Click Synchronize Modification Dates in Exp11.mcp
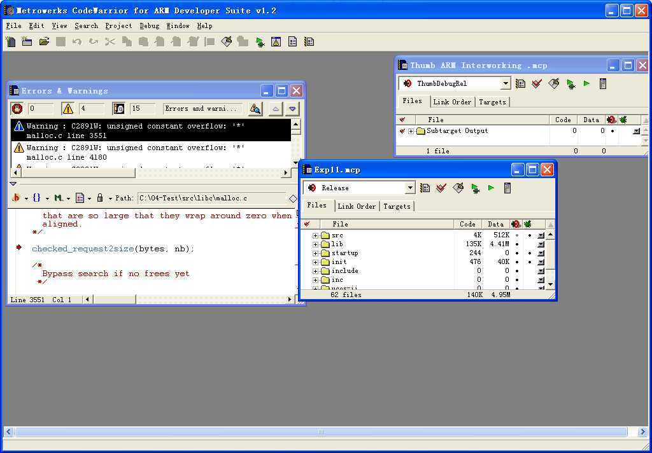The image size is (652, 453). pos(441,188)
